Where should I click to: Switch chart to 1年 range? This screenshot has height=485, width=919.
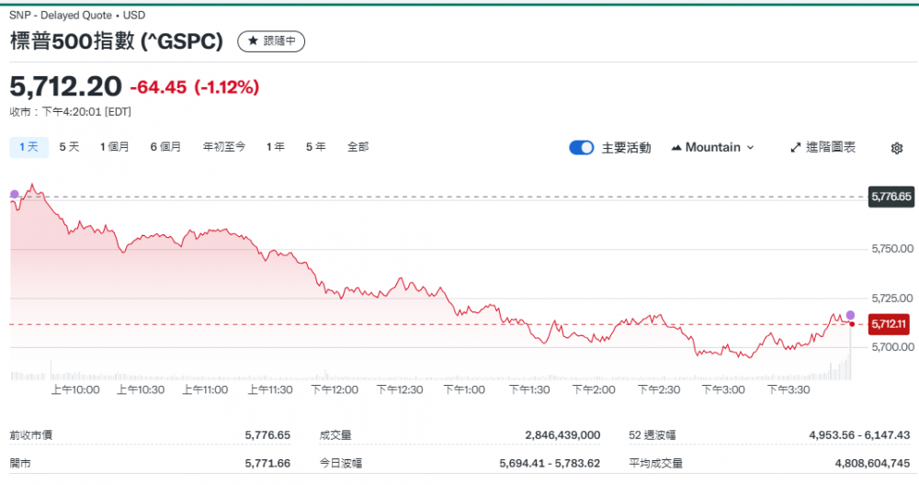click(x=276, y=147)
